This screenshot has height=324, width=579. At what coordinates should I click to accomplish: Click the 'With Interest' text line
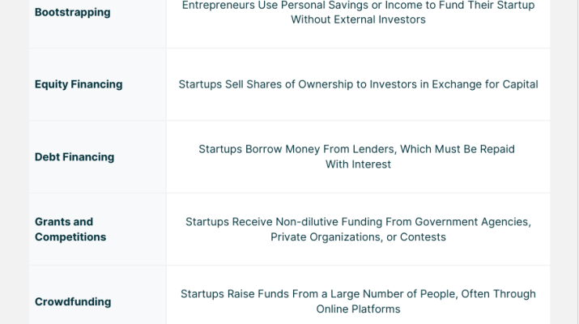coord(358,164)
